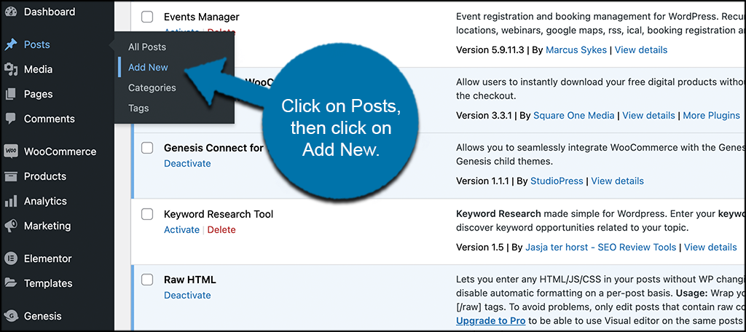Click the Media icon in sidebar

(x=11, y=69)
